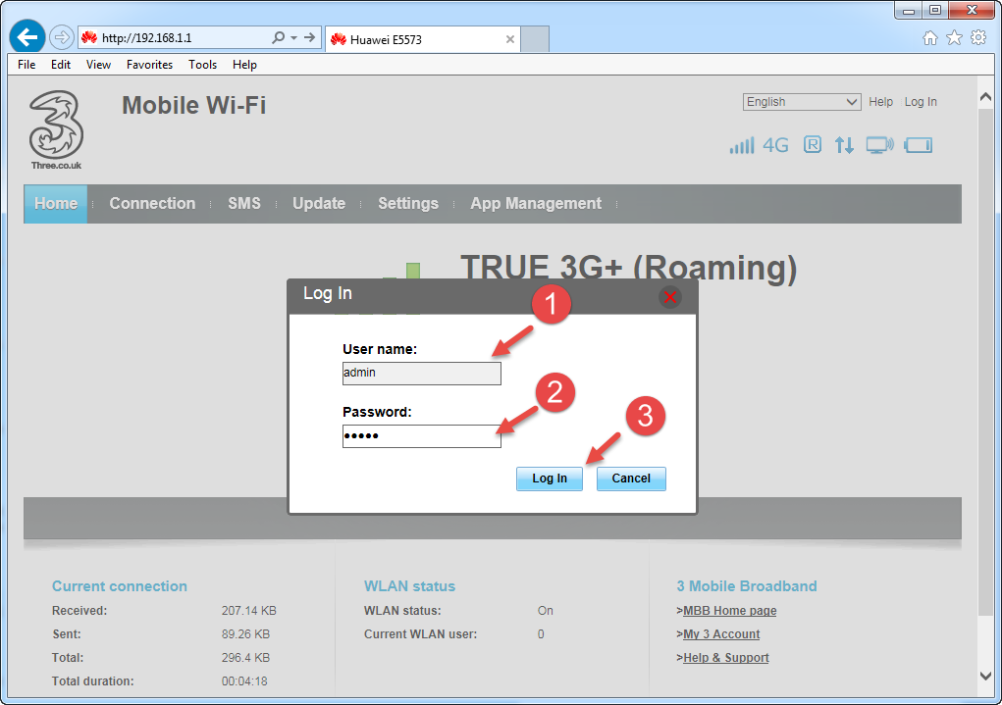Go to the Connection navigation tab

[x=152, y=204]
